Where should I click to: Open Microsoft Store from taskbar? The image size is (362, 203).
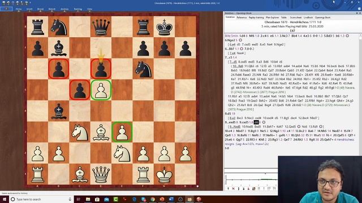pos(97,199)
